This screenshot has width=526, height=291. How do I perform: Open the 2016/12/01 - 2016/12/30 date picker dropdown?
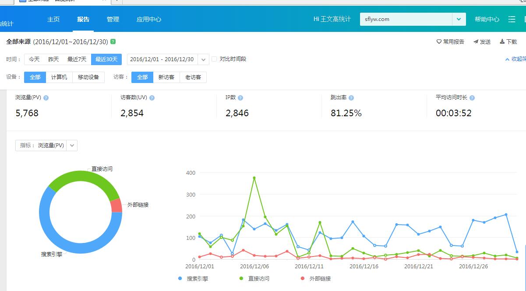(x=203, y=59)
